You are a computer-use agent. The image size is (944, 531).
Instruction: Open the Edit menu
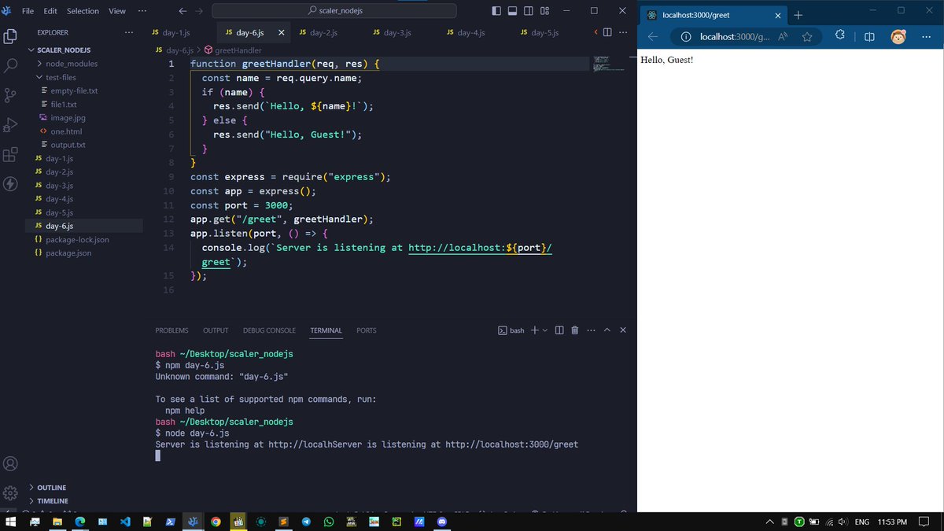50,11
